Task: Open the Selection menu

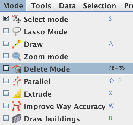Action: pos(99,6)
